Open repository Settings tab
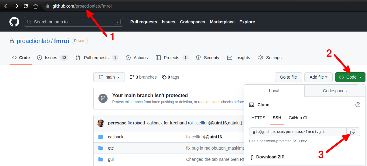367x166 pixels. [270, 58]
